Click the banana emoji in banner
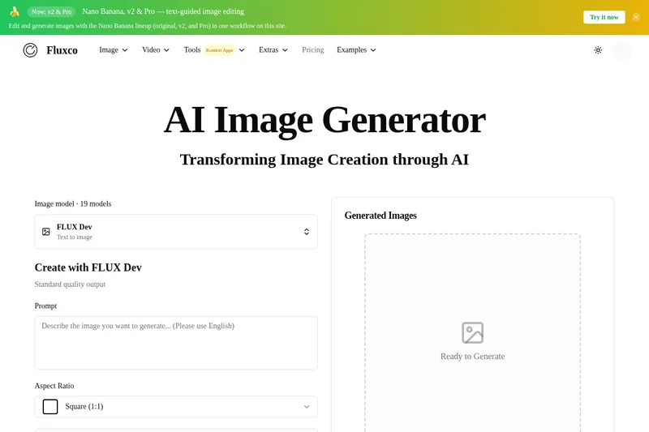The width and height of the screenshot is (649, 432). [15, 11]
